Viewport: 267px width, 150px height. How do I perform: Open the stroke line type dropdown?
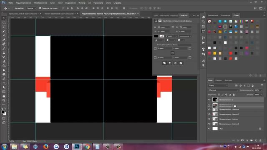(x=185, y=36)
